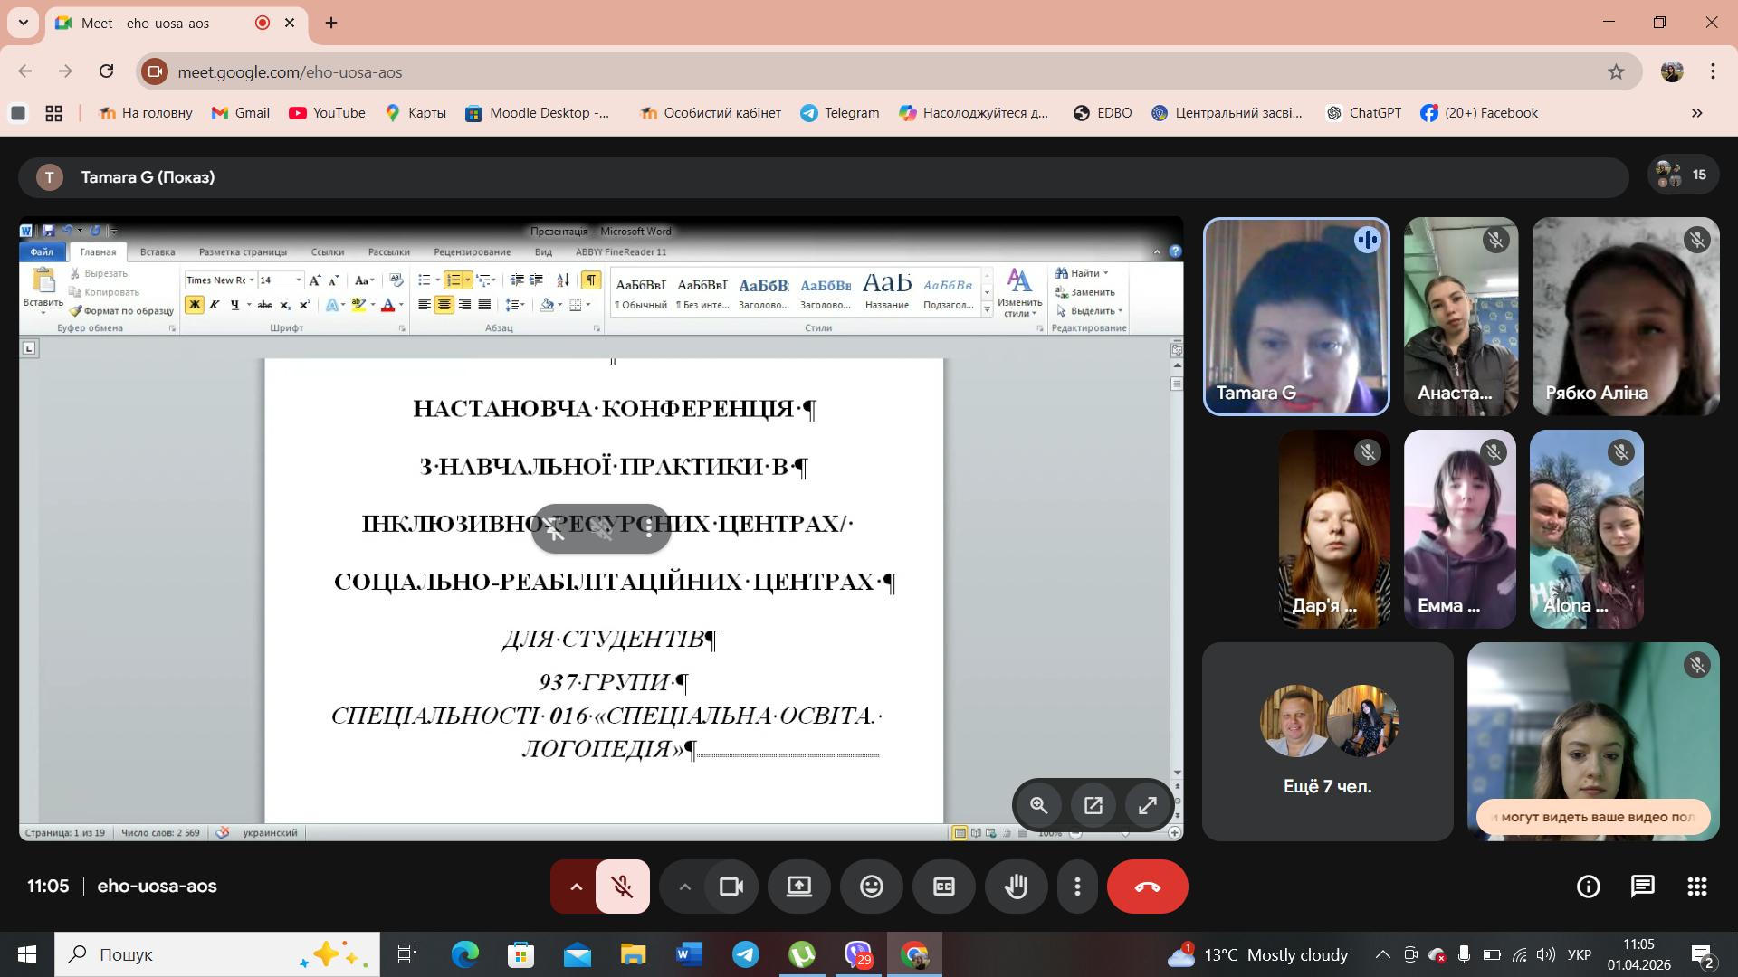The width and height of the screenshot is (1738, 977).
Task: Open the YouTube bookmark
Action: click(327, 113)
